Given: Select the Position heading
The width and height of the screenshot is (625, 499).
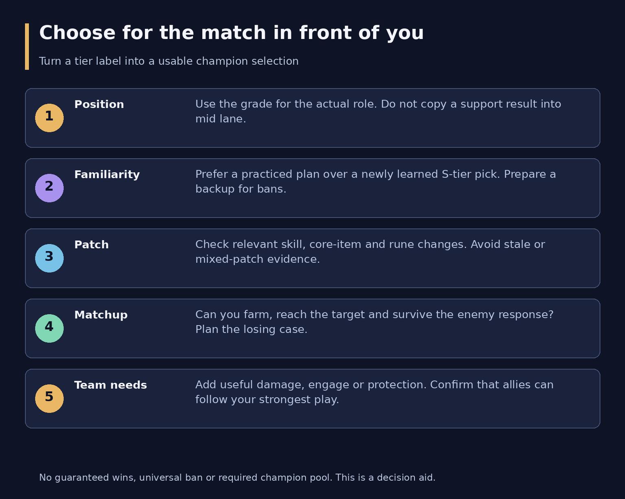Looking at the screenshot, I should point(99,104).
